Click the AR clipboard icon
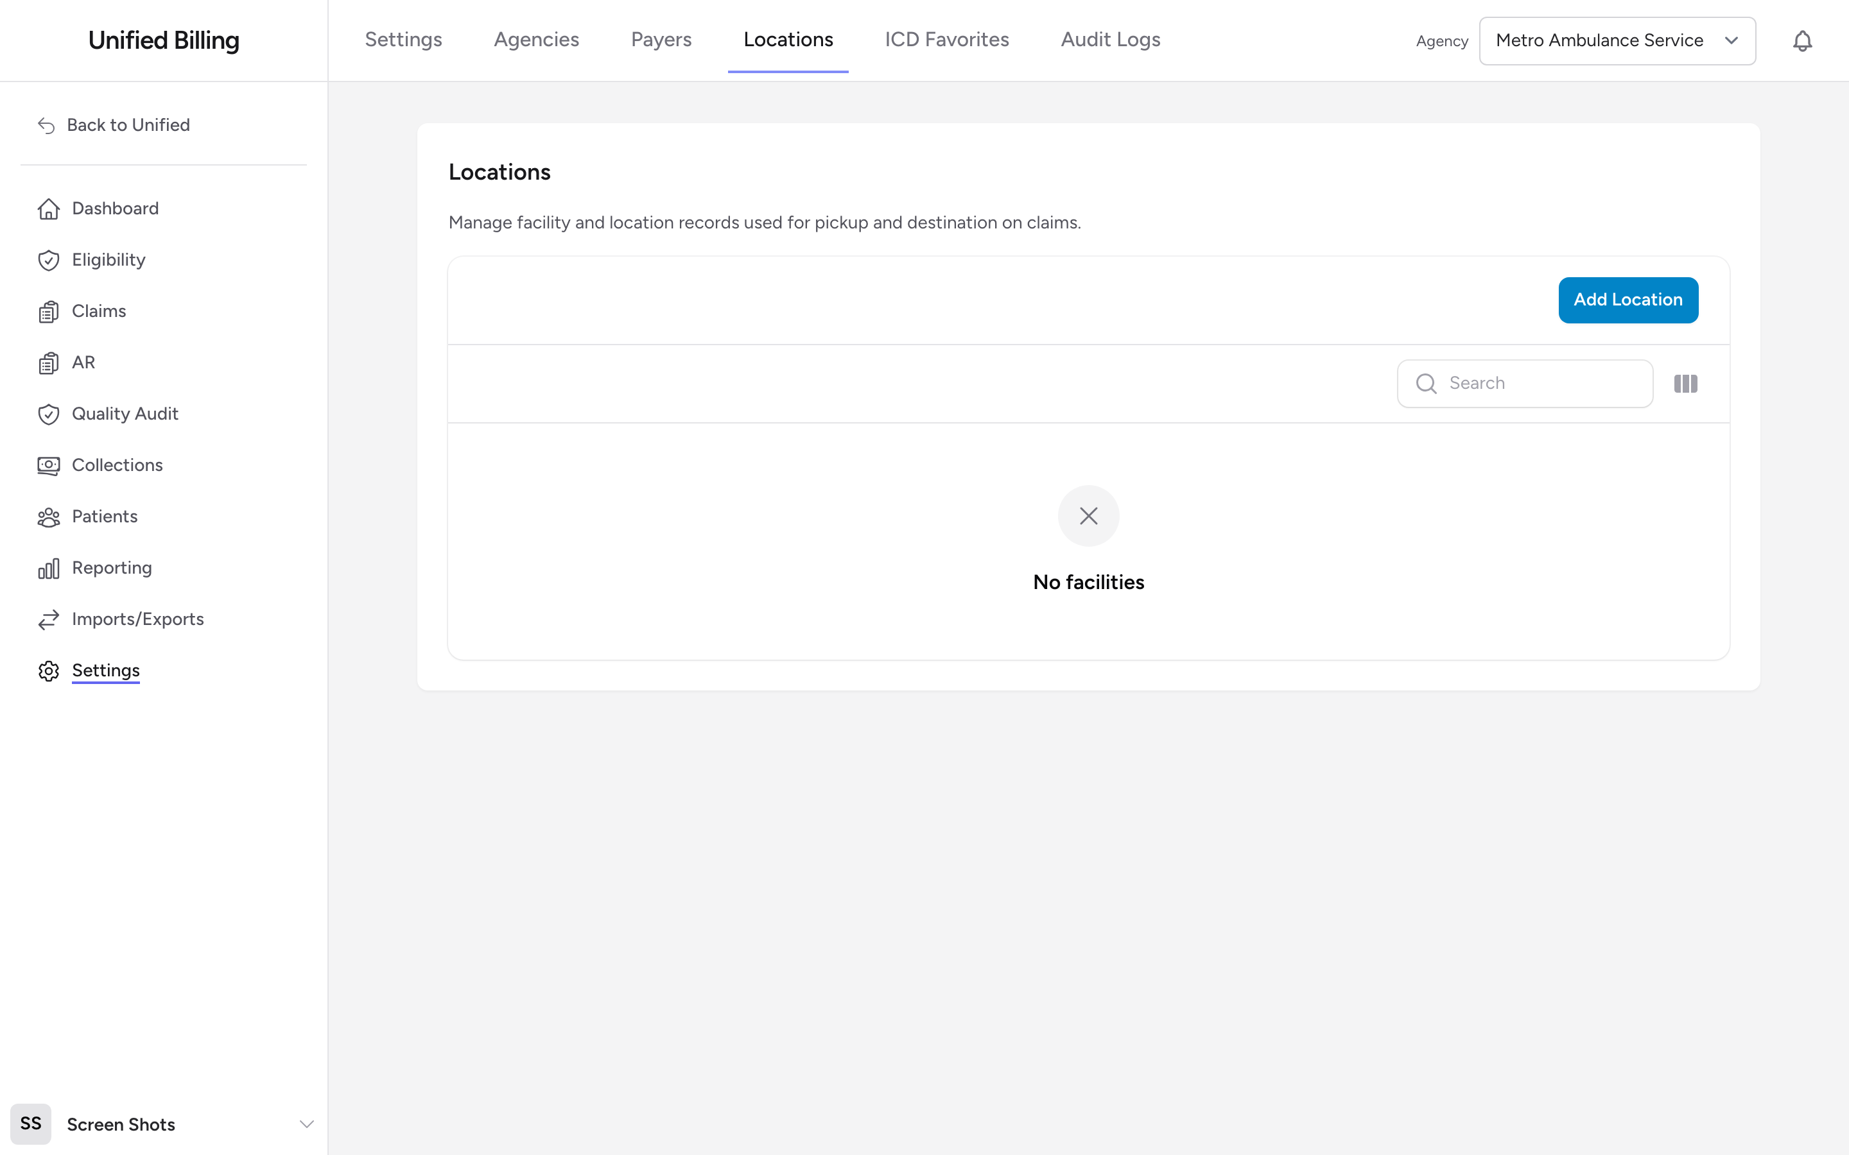 click(48, 363)
